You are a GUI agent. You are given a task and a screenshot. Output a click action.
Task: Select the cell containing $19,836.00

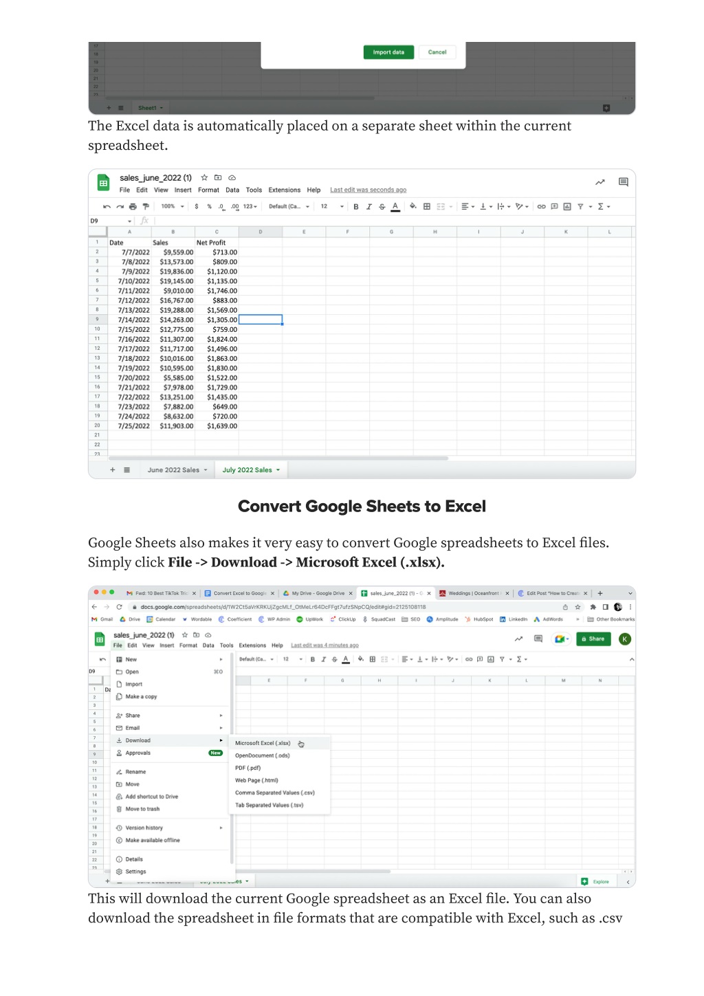173,272
